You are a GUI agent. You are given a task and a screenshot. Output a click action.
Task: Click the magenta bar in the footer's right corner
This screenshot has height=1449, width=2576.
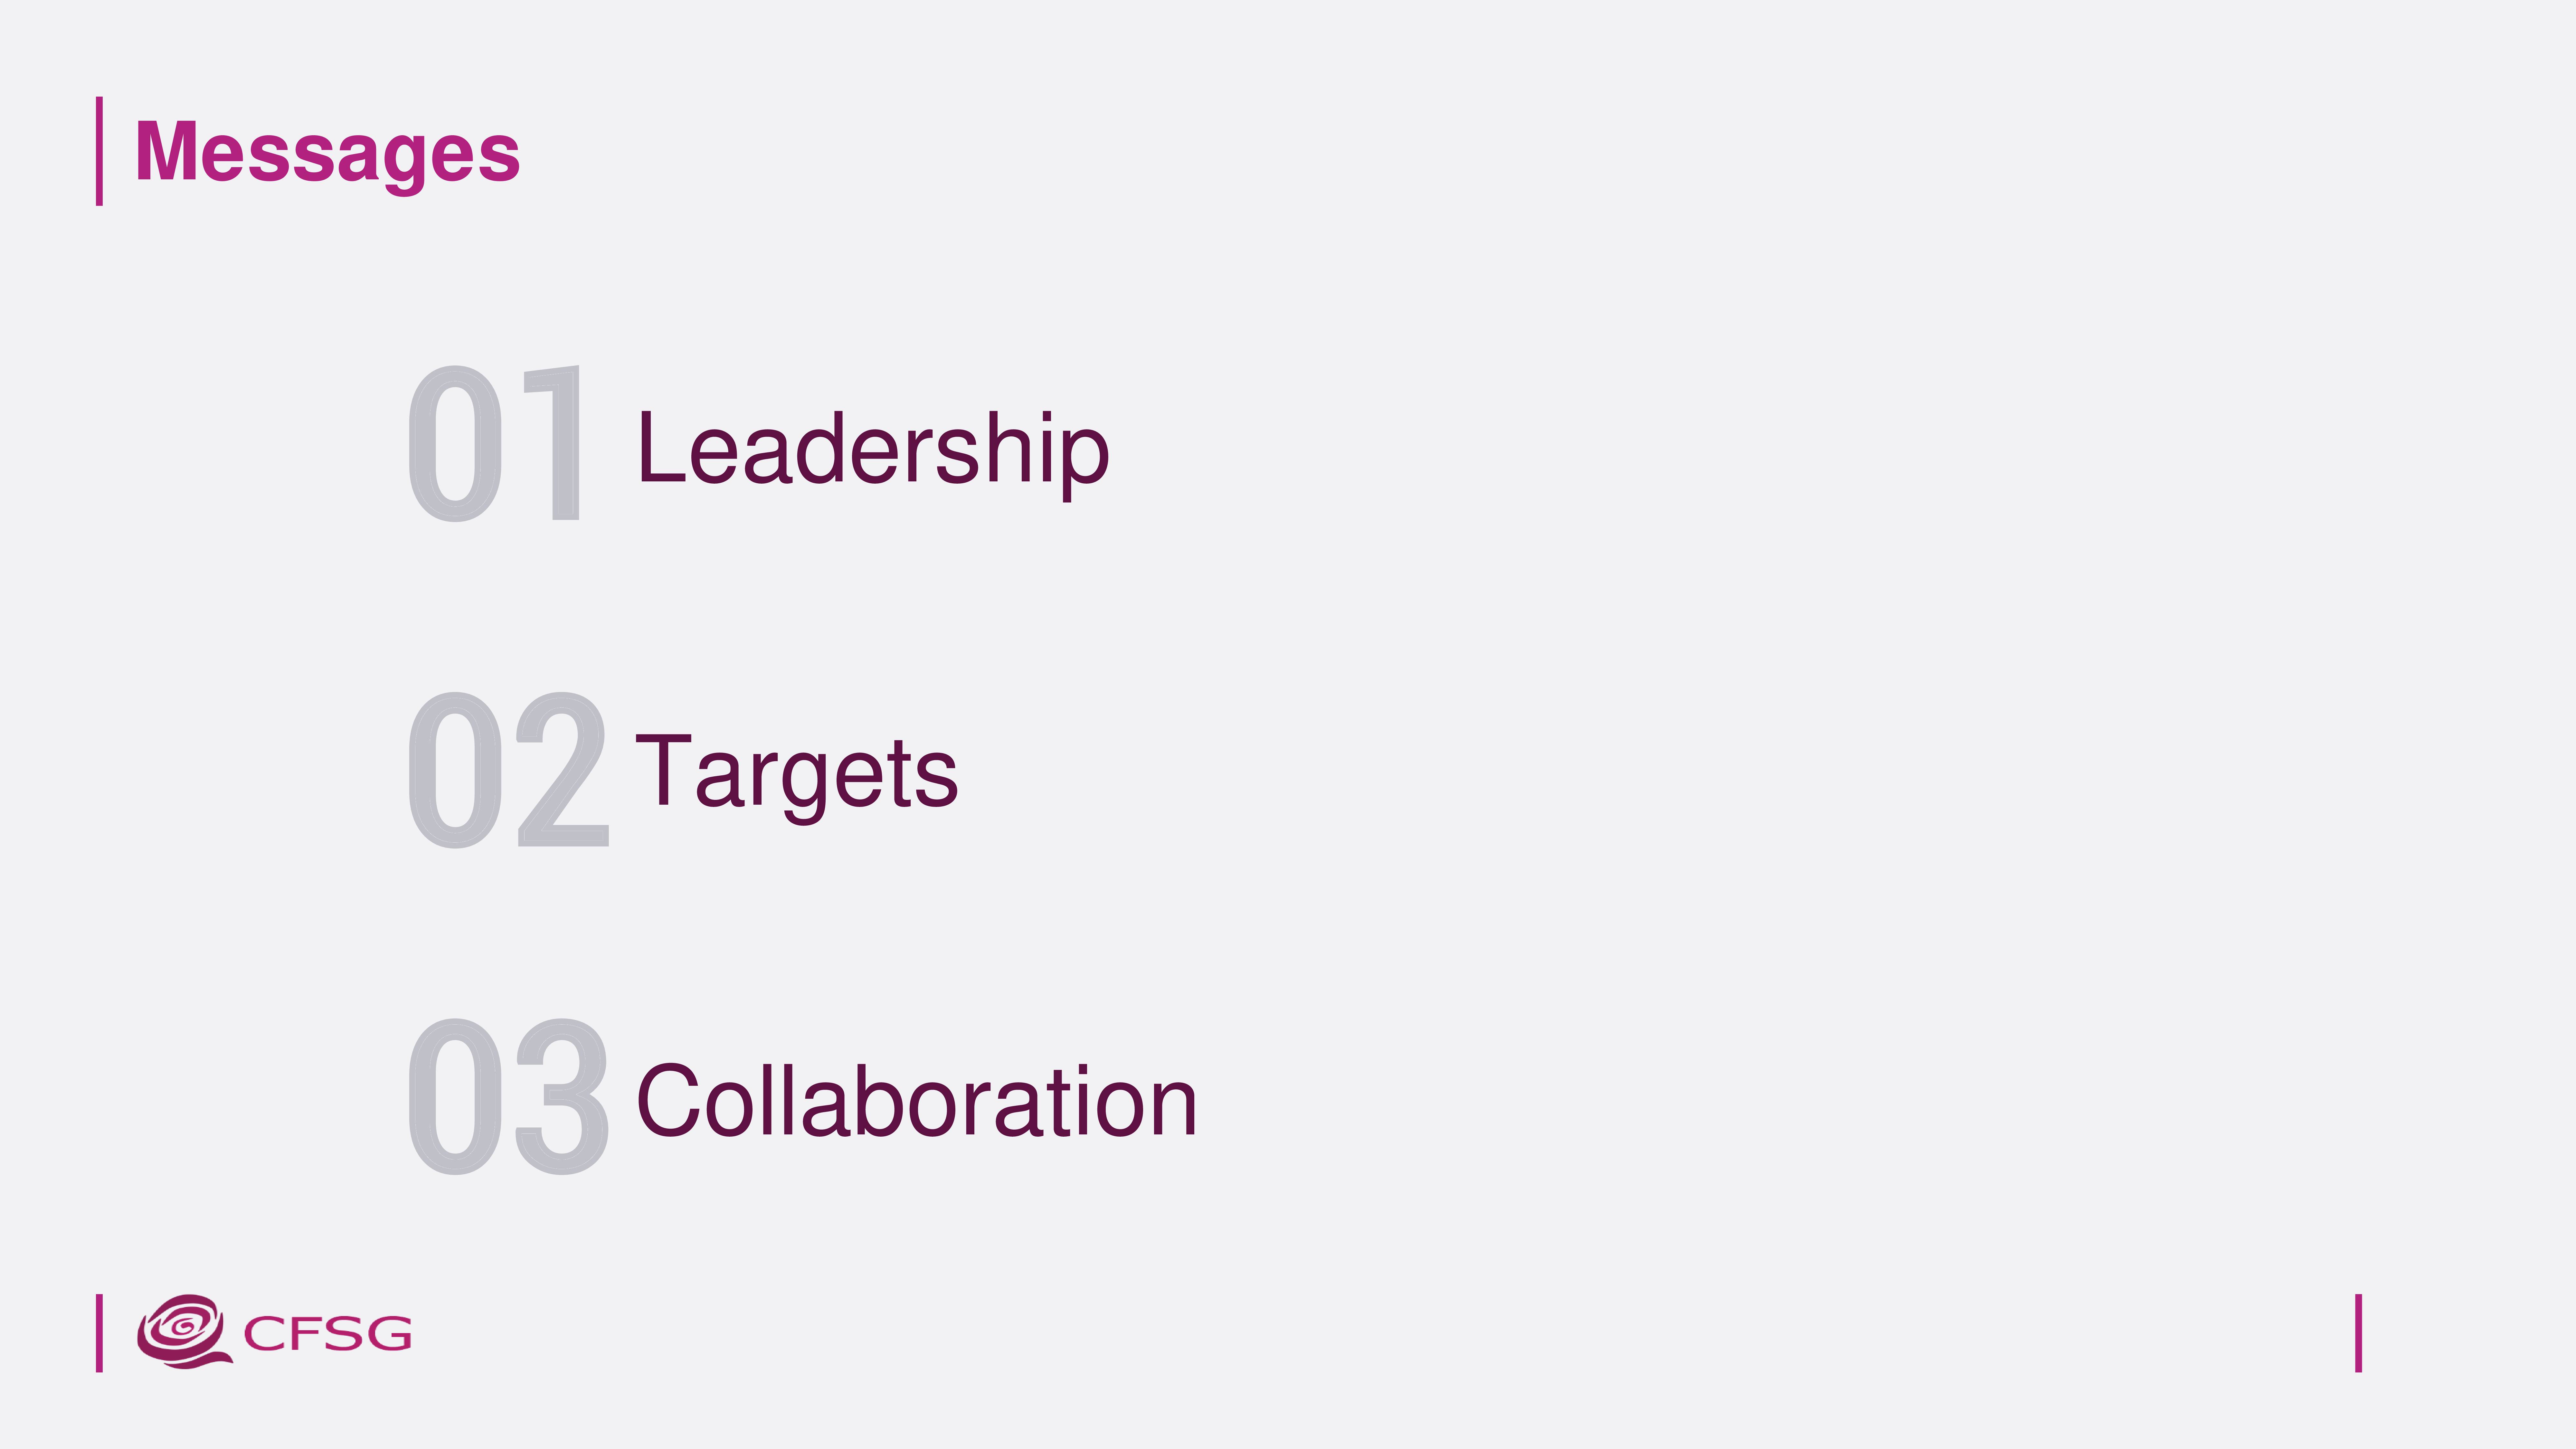[2358, 1333]
